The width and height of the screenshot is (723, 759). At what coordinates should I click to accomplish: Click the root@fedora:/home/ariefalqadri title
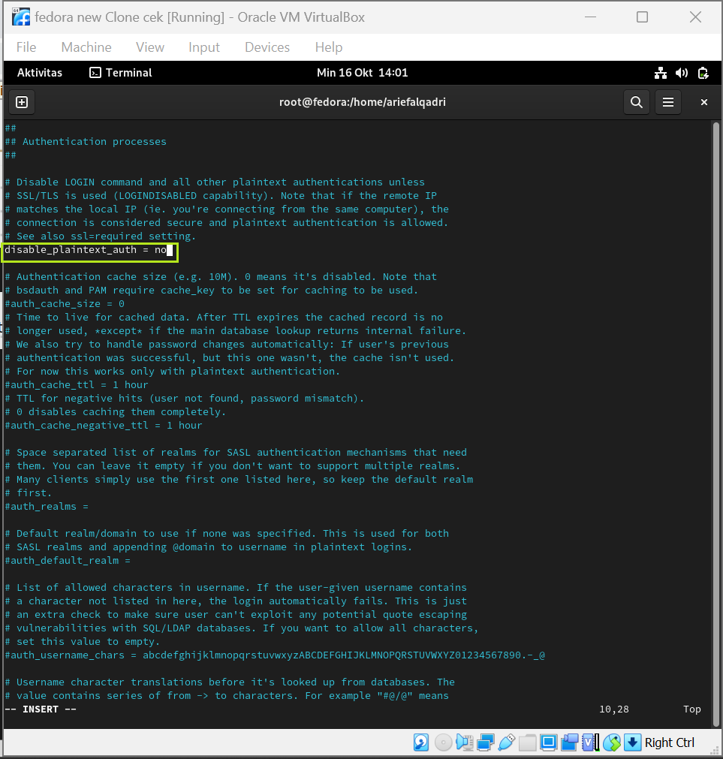(x=363, y=102)
